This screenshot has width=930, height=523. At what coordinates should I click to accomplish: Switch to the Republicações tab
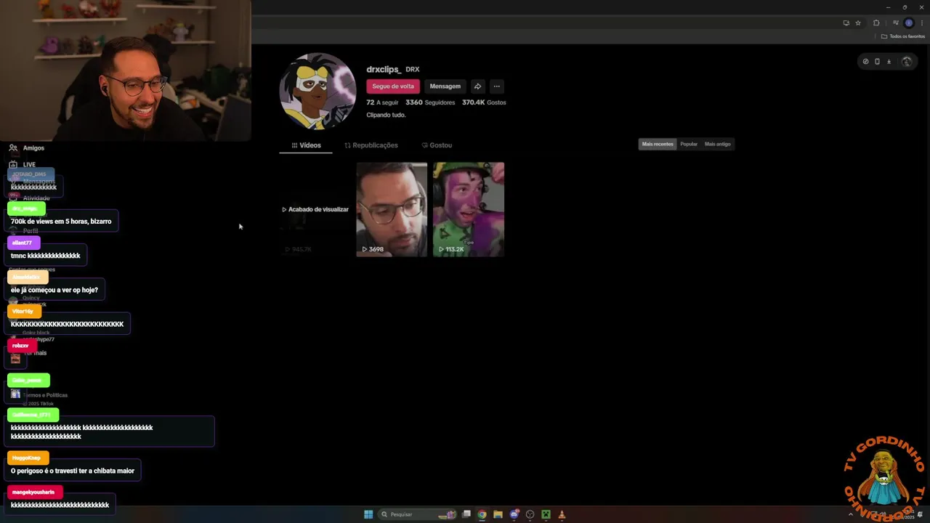[x=371, y=145]
